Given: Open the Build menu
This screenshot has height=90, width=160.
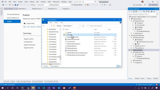Looking at the screenshot, I should pyautogui.click(x=26, y=2).
